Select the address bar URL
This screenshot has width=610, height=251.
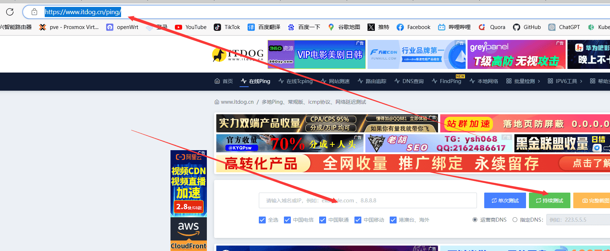pos(83,12)
